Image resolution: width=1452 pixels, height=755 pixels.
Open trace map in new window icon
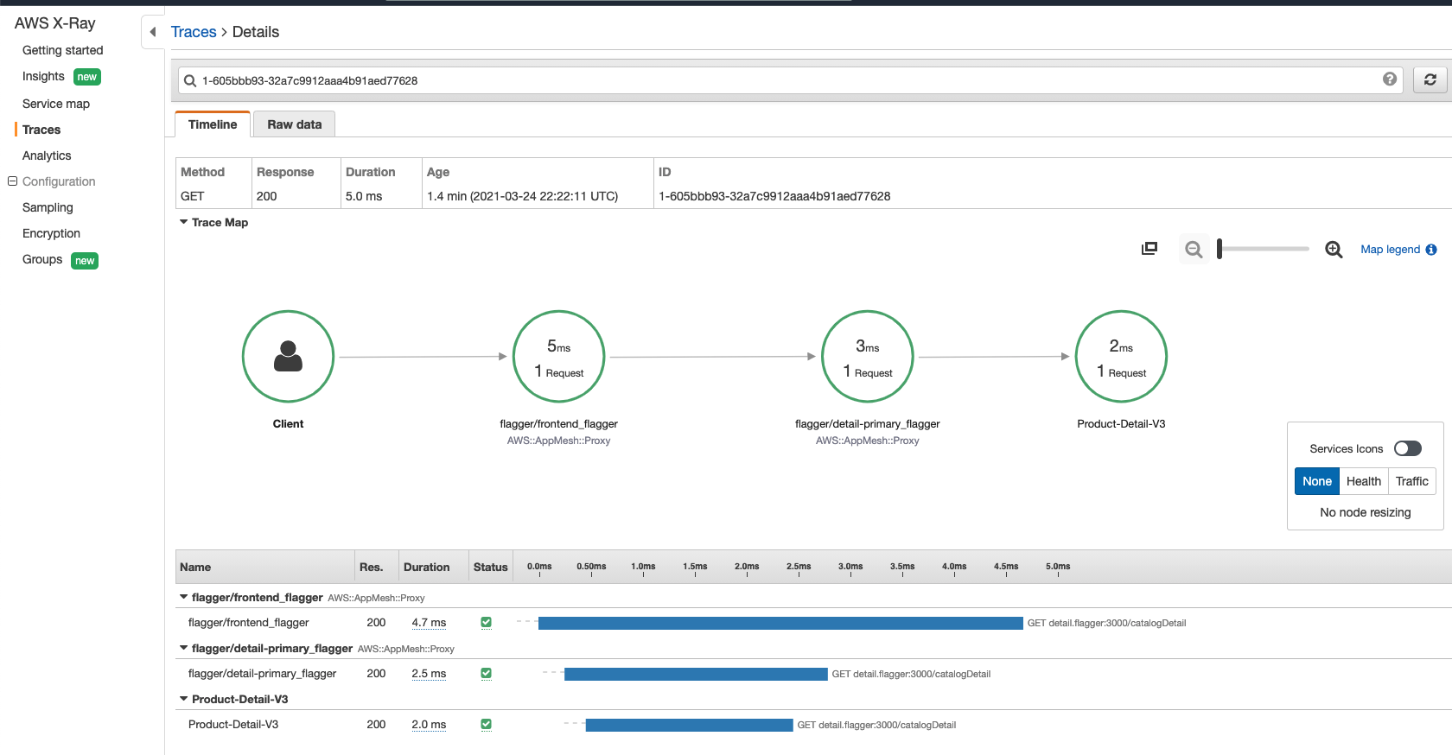1149,249
